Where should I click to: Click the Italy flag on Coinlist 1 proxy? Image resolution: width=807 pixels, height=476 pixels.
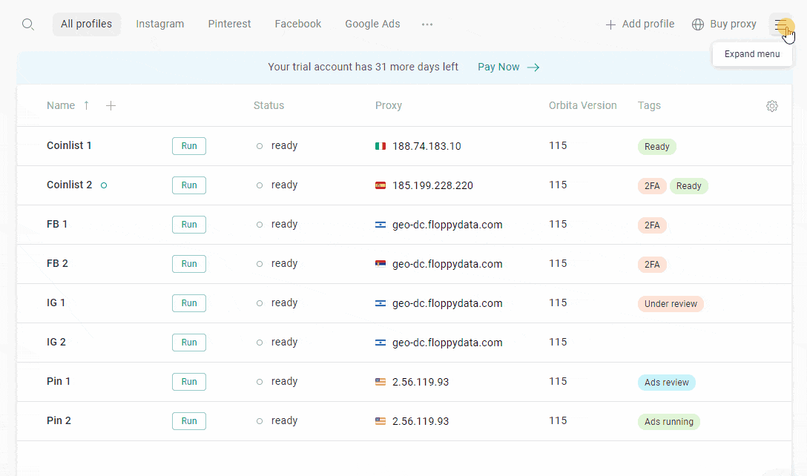381,147
